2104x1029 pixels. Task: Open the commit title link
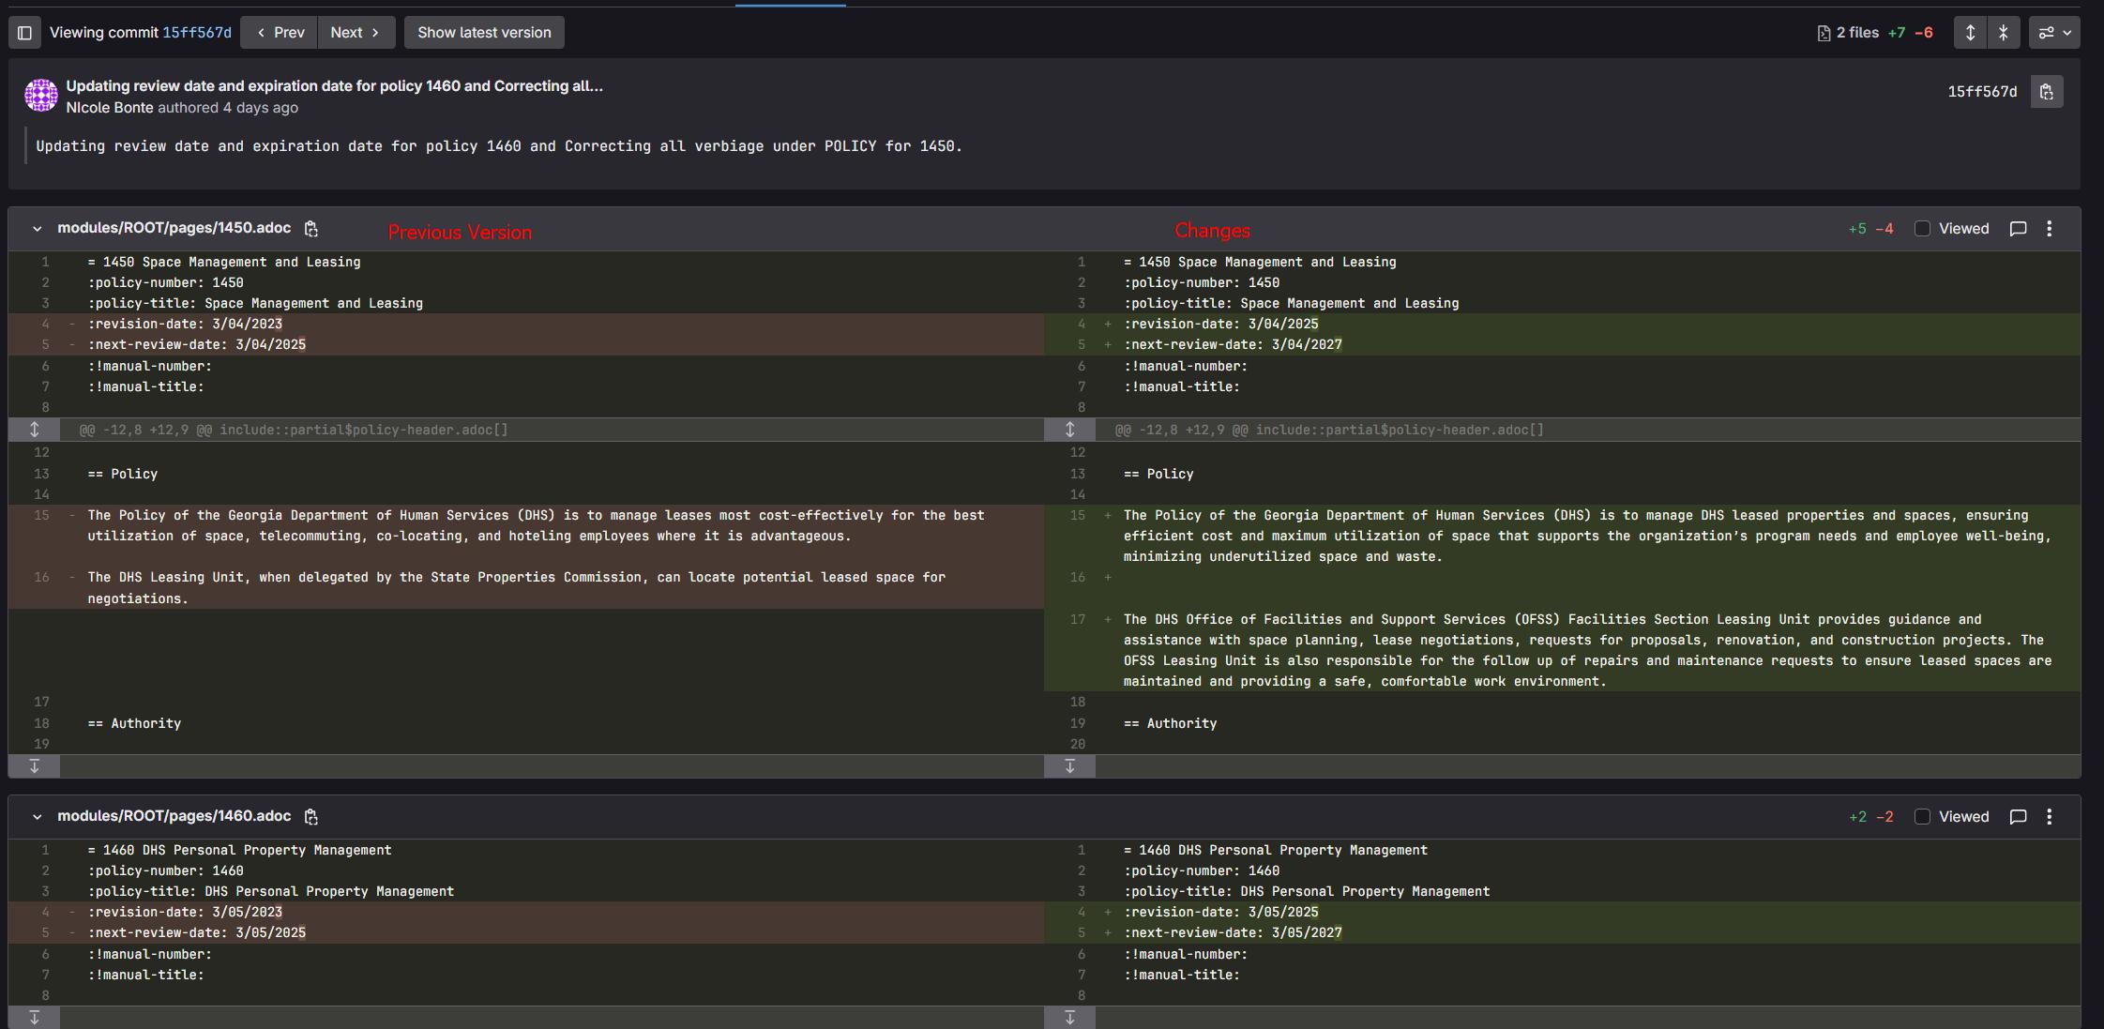pyautogui.click(x=335, y=85)
